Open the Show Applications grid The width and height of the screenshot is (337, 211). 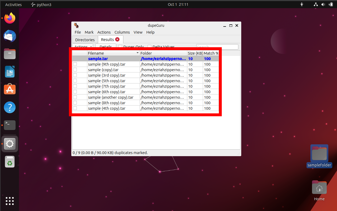click(9, 201)
